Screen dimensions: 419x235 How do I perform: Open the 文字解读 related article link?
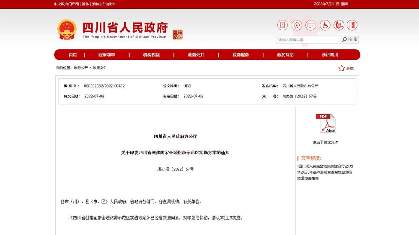point(325,172)
